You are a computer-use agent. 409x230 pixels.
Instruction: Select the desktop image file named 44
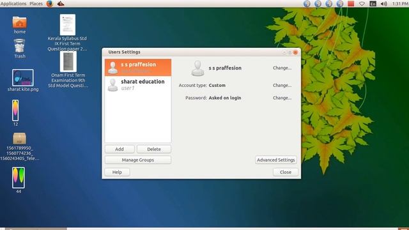[x=19, y=178]
